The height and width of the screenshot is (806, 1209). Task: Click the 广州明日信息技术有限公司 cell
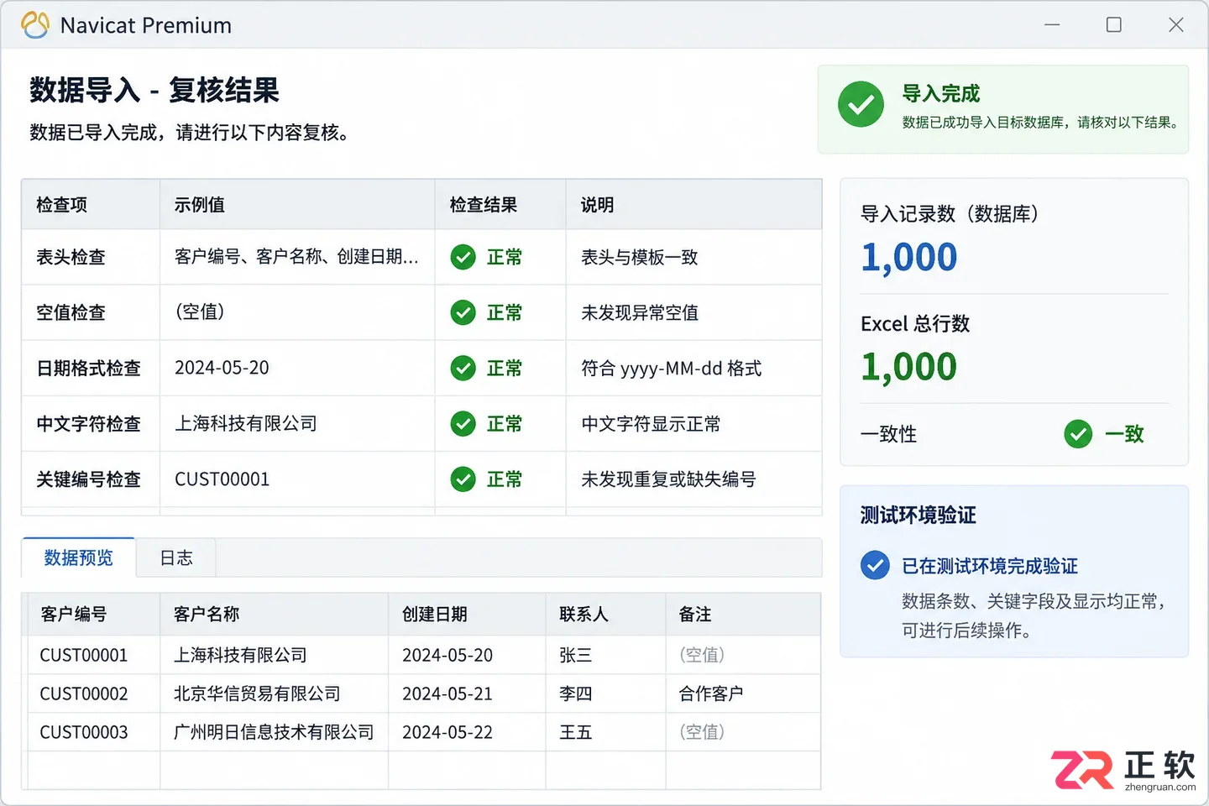[274, 732]
